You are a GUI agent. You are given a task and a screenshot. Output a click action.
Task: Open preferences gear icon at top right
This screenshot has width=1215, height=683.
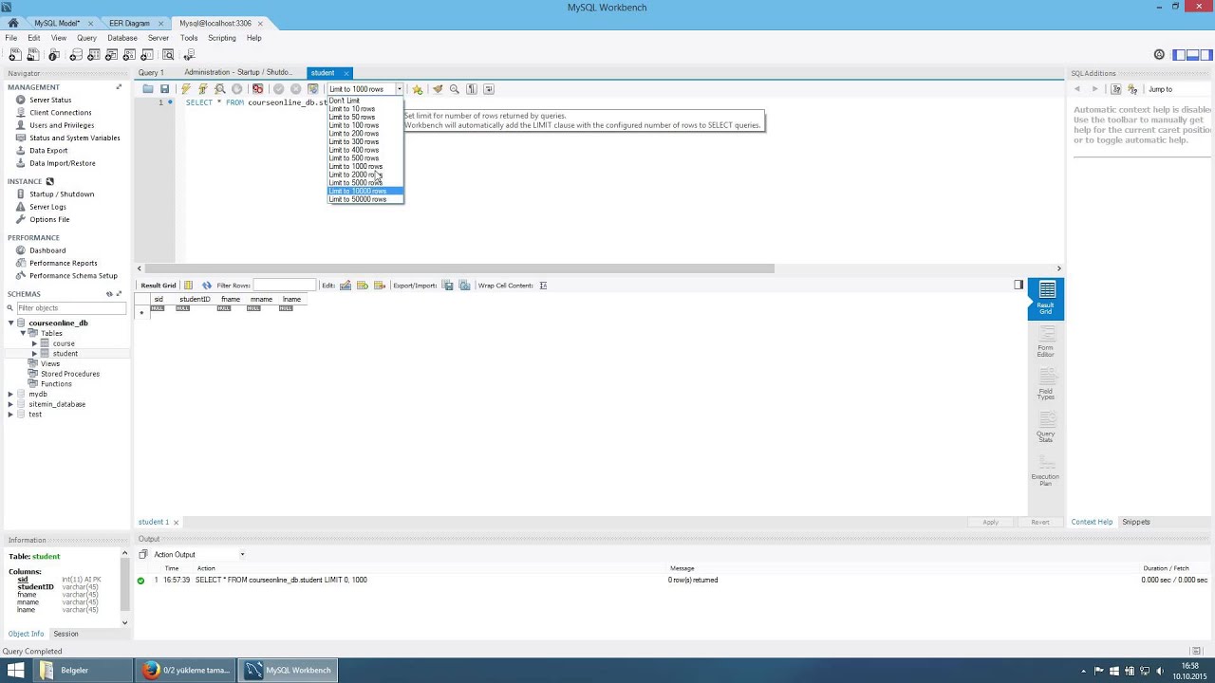coord(1159,55)
